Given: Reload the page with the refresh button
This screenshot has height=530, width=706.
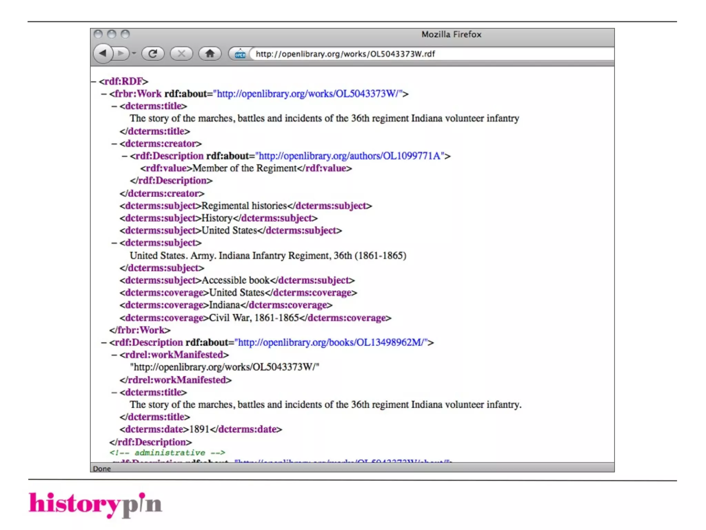Looking at the screenshot, I should coord(153,53).
